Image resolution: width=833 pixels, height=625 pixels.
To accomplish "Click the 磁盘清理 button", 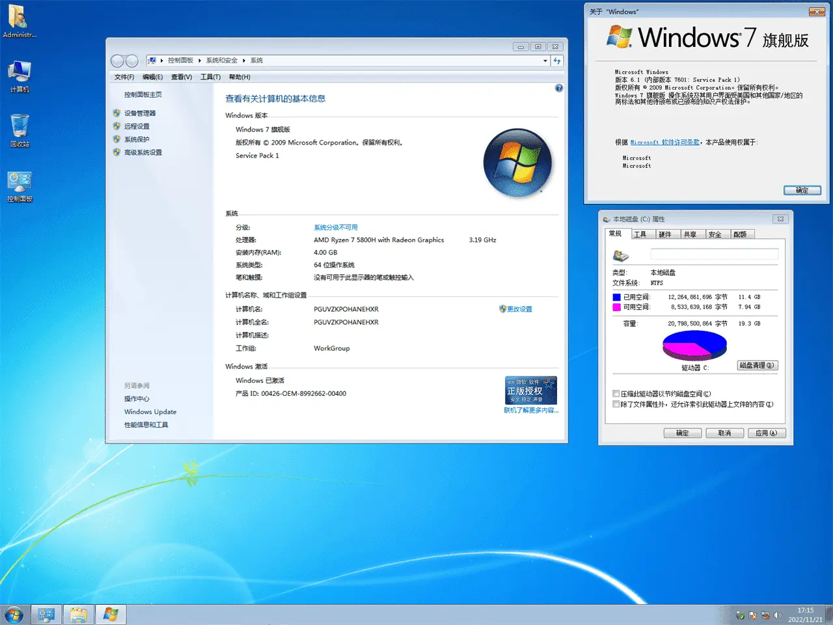I will tap(757, 365).
